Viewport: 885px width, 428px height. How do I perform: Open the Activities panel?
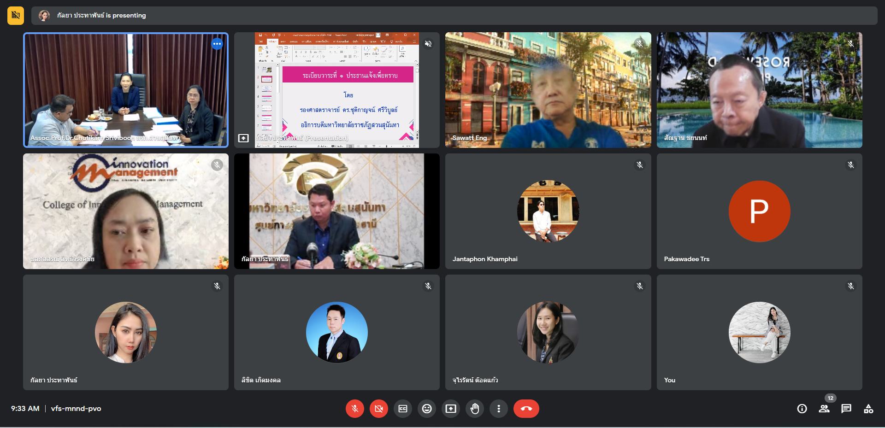tap(868, 409)
